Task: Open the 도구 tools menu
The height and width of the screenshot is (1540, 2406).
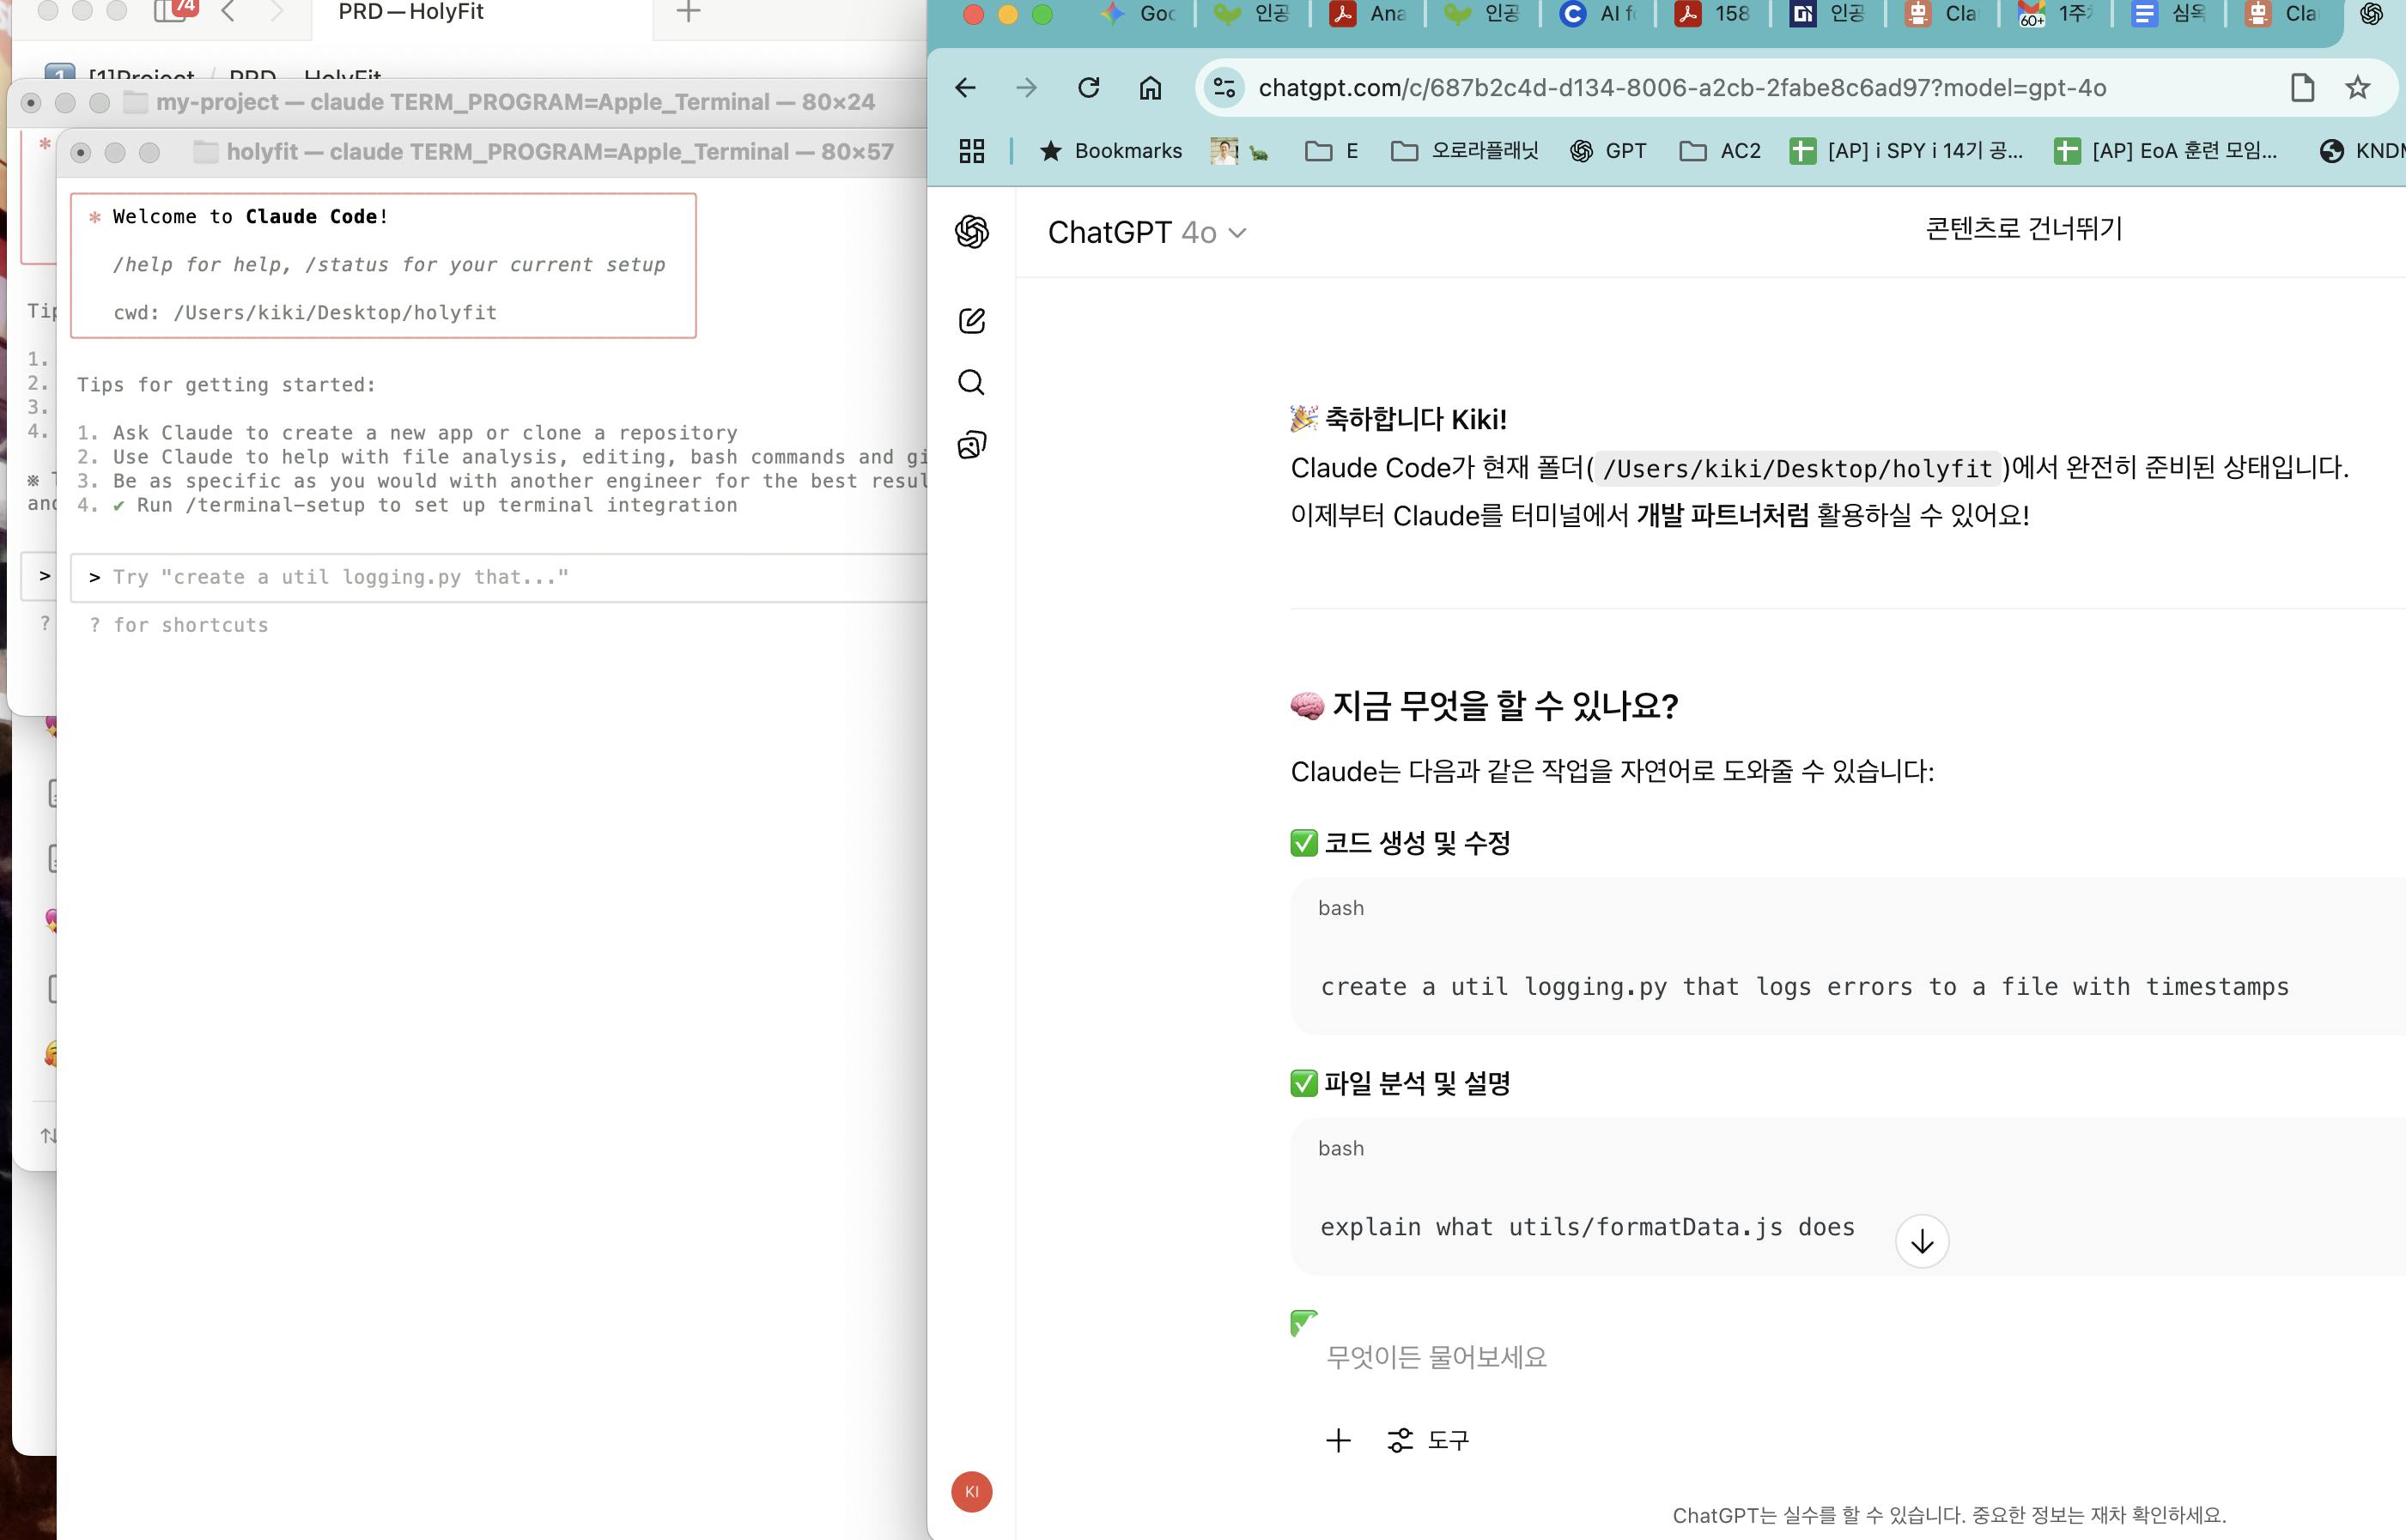Action: click(x=1428, y=1440)
